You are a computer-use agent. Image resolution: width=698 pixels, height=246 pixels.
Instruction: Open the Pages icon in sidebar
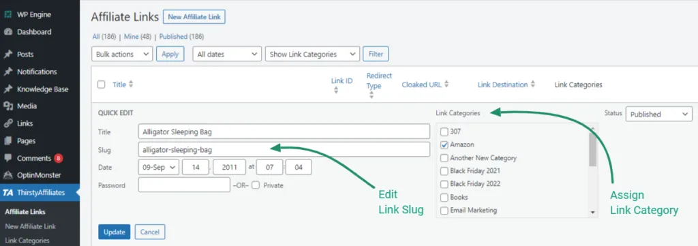7,140
